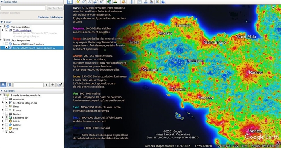Select the add path tool
This screenshot has width=281, height=149.
click(x=89, y=2)
